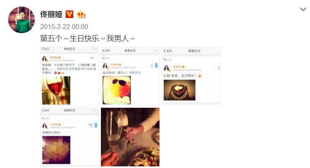Click the back arrow in first screenshot
This screenshot has height=168, width=310.
point(46,49)
